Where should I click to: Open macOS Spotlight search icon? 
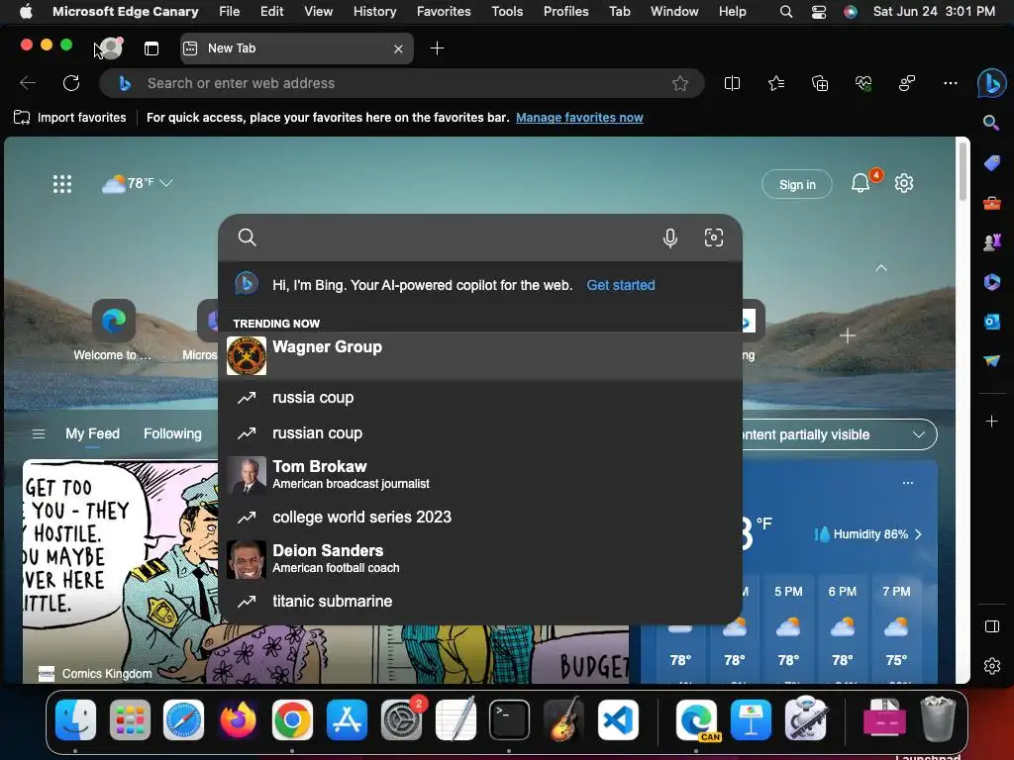785,12
